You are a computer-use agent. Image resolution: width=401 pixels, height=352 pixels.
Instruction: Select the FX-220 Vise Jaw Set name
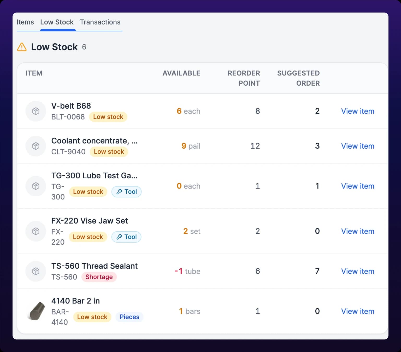click(90, 221)
